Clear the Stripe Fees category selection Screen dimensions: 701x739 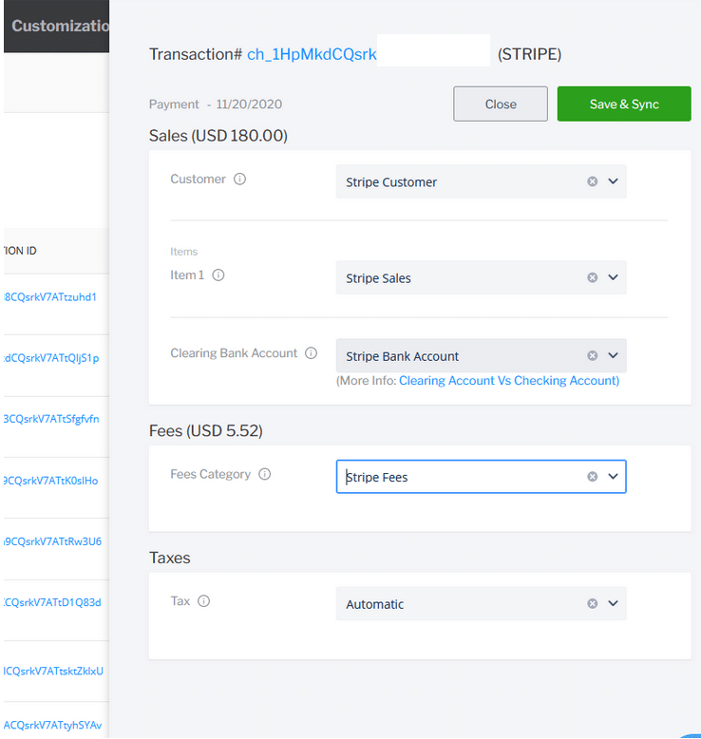coord(593,477)
